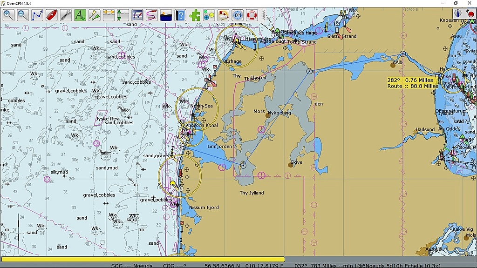
Task: Change color scheme with the sunset icon
Action: (x=166, y=15)
